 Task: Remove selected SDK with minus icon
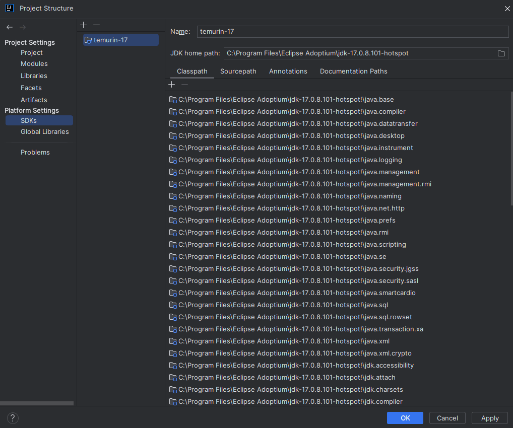click(x=97, y=25)
